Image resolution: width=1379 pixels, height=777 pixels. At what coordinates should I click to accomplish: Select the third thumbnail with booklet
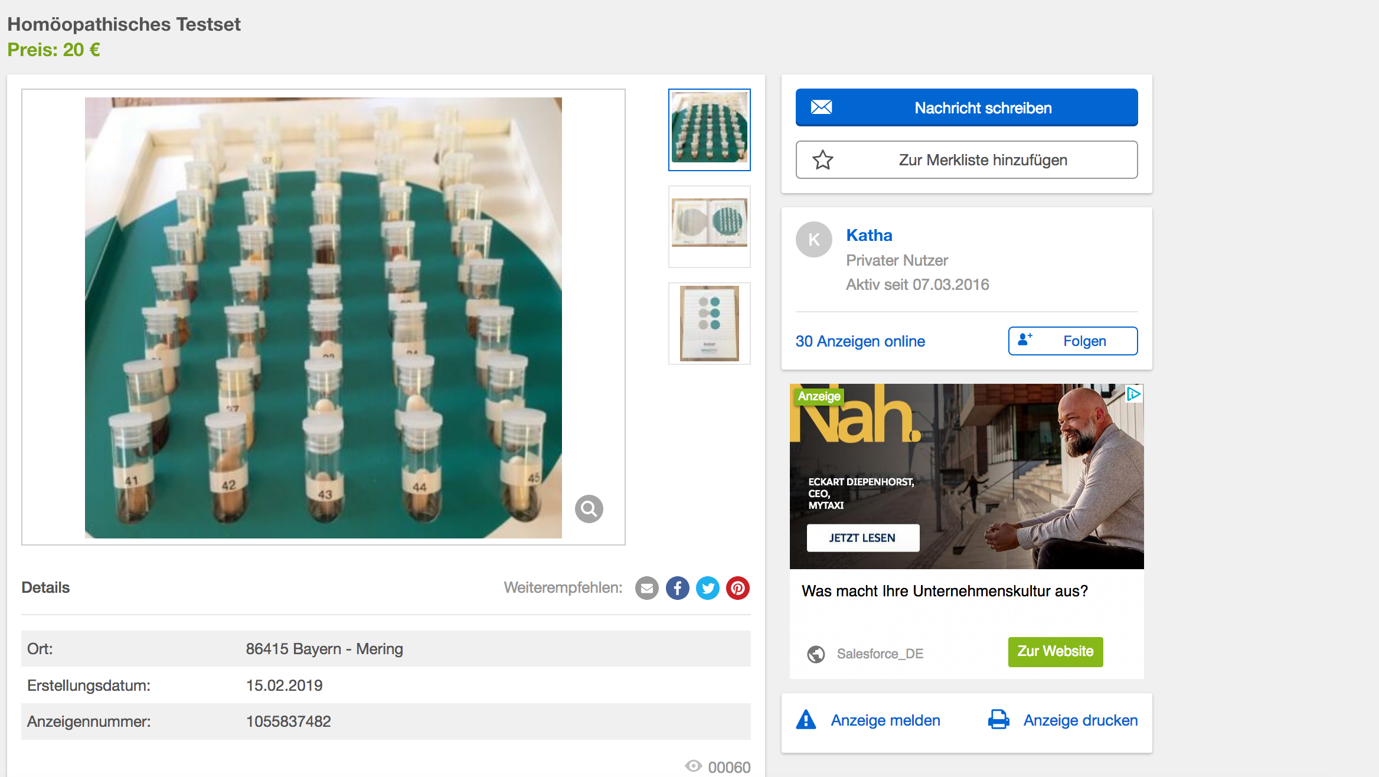pos(709,323)
